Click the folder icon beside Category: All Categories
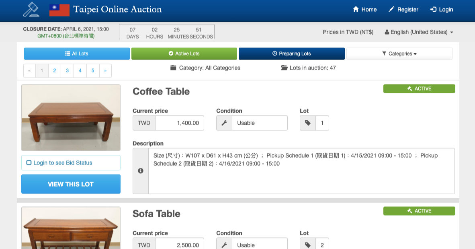Screen dimensions: 475x249 tap(173, 68)
